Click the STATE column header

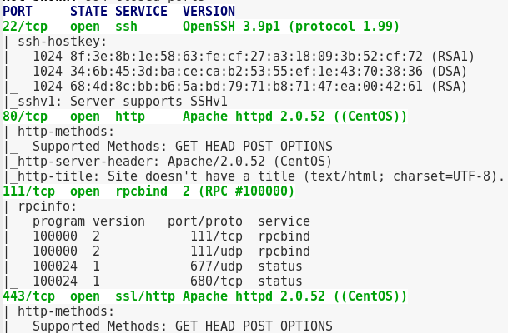pyautogui.click(x=88, y=12)
